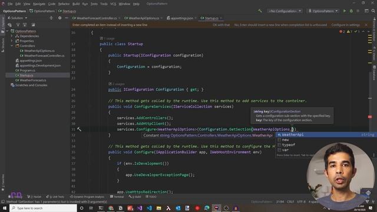Click the Windows taskbar search box
This screenshot has height=212, width=377.
tap(43, 208)
